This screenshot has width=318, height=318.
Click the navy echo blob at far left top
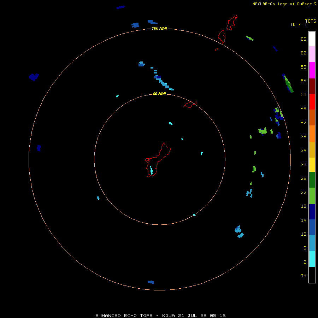pyautogui.click(x=34, y=77)
